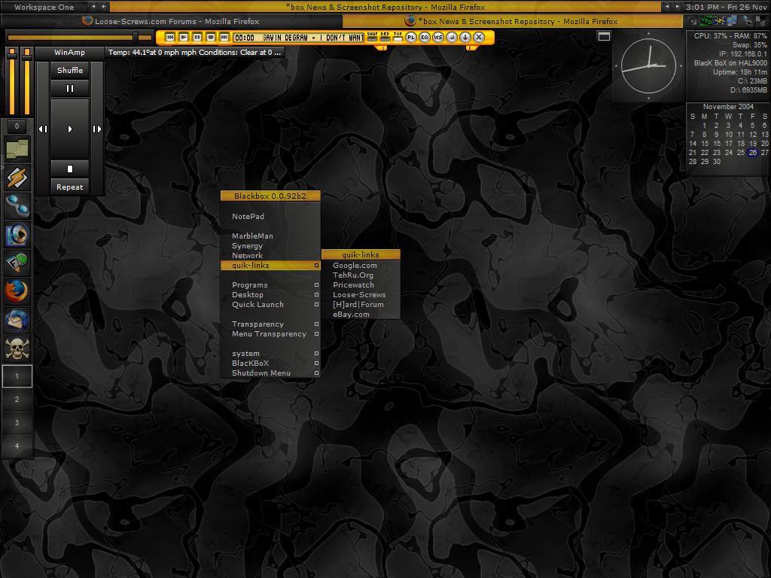Click the Firefox icon on the Loose-Screws taskbar entry

(x=87, y=20)
